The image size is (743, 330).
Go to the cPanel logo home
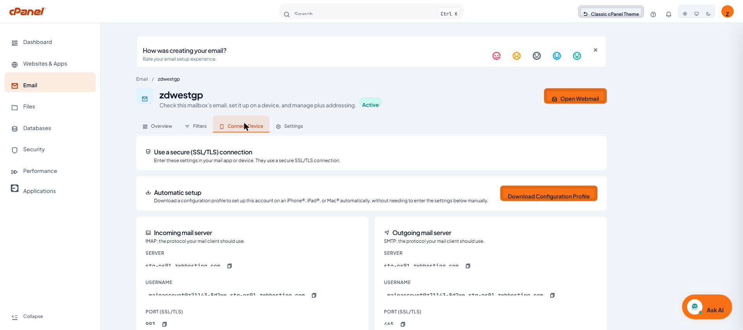pyautogui.click(x=27, y=12)
